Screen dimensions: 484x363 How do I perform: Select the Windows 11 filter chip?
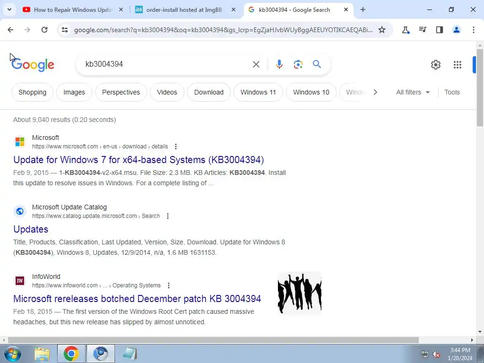259,92
